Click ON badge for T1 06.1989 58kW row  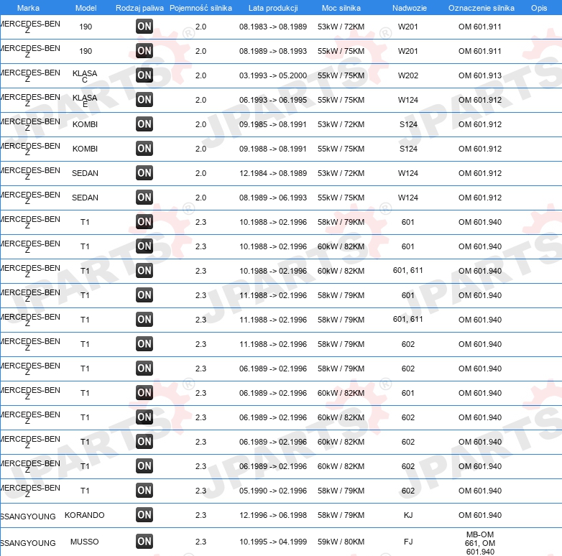click(x=144, y=369)
